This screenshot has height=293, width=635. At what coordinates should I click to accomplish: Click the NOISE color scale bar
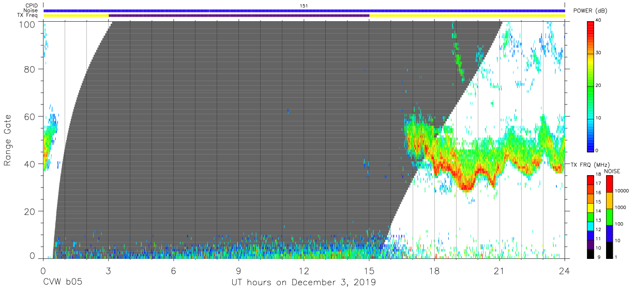click(609, 216)
